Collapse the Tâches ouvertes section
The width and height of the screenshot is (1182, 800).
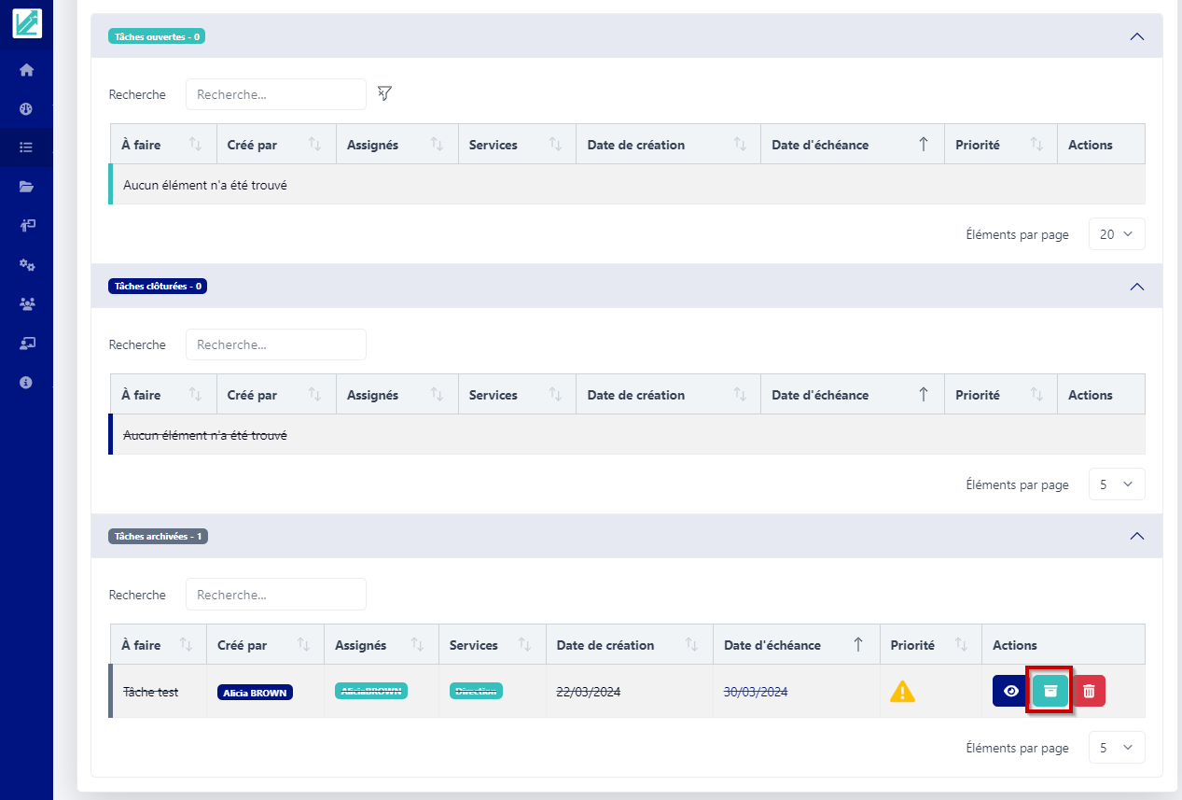[1136, 36]
